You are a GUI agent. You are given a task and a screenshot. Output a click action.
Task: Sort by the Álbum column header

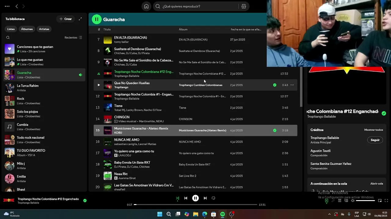point(183,30)
